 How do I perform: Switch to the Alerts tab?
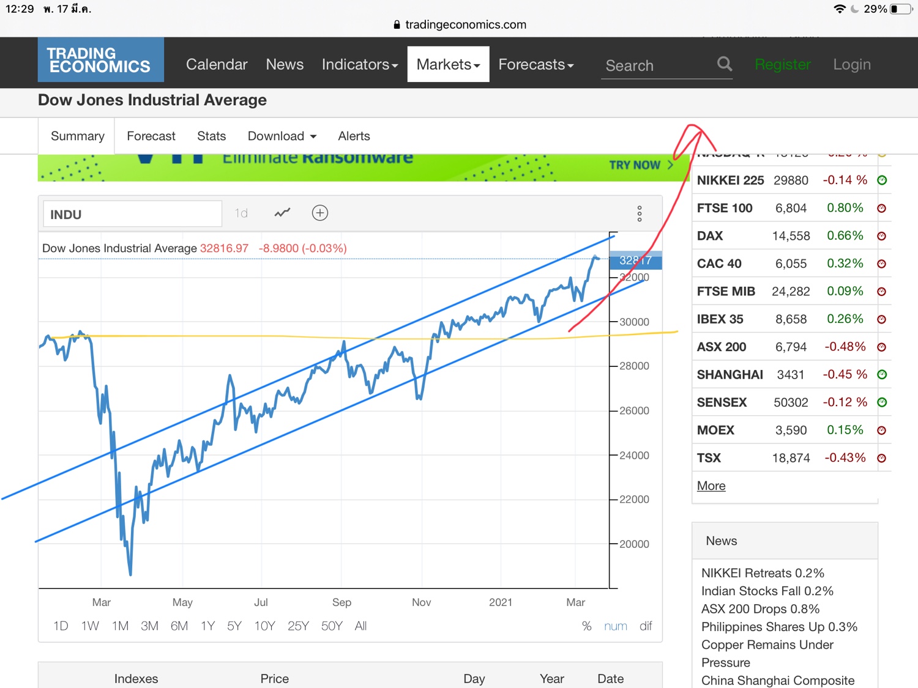click(x=354, y=136)
